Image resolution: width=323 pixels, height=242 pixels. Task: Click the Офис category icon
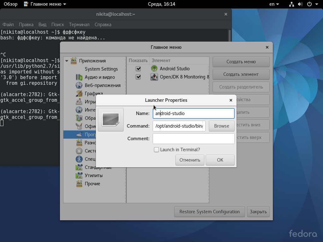(x=79, y=126)
